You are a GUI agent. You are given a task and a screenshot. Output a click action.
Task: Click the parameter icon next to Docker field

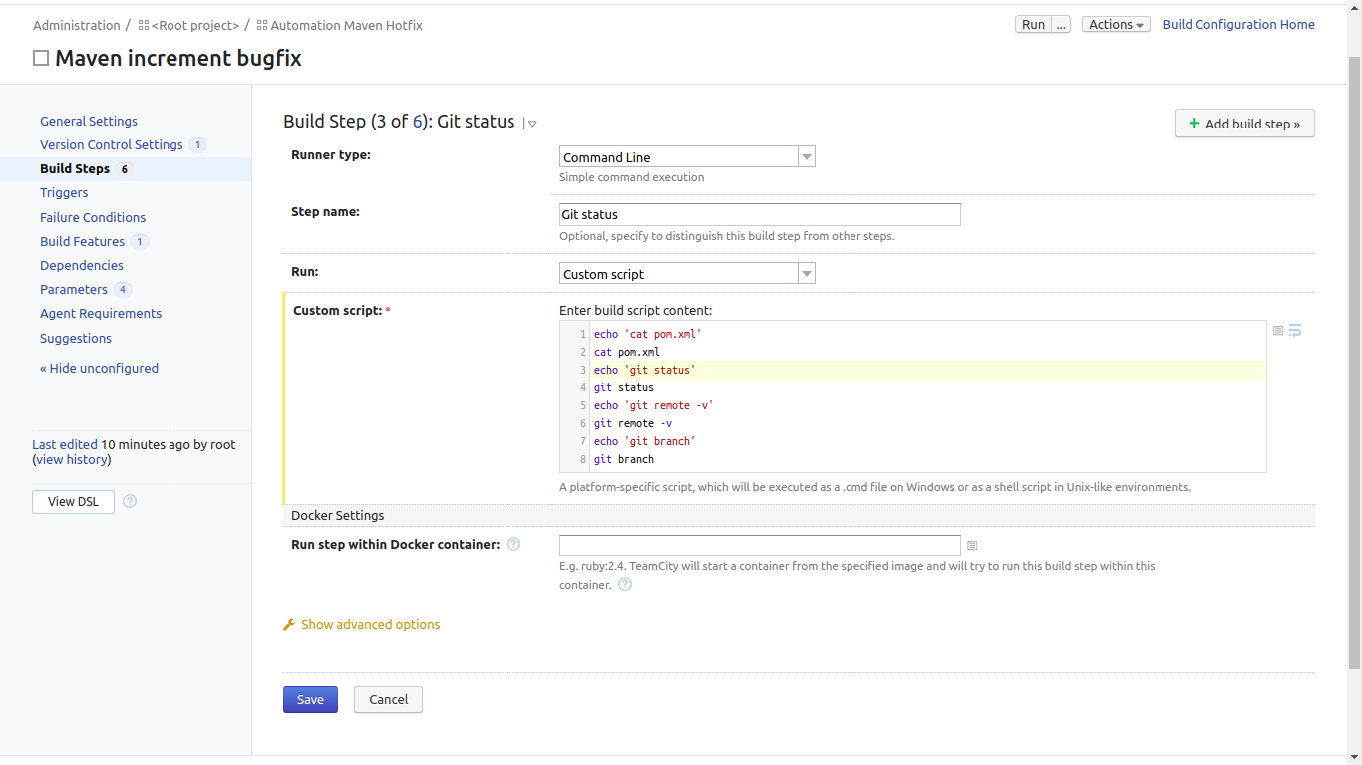[972, 546]
